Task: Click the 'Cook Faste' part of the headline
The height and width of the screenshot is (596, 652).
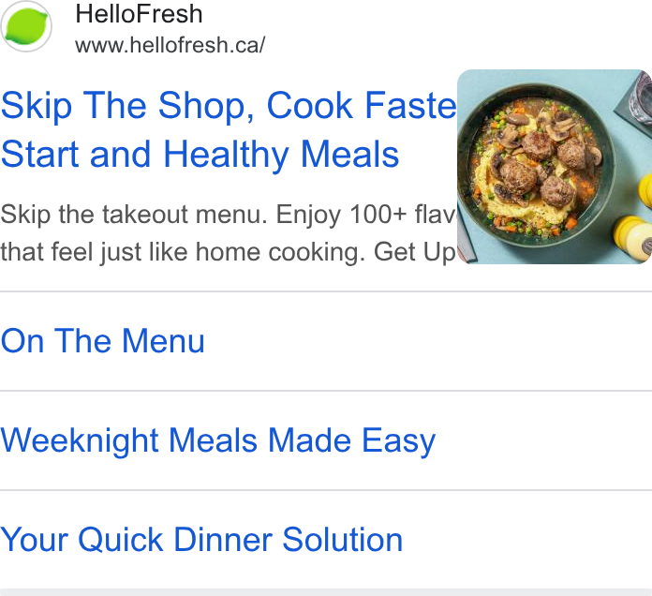Action: tap(362, 106)
